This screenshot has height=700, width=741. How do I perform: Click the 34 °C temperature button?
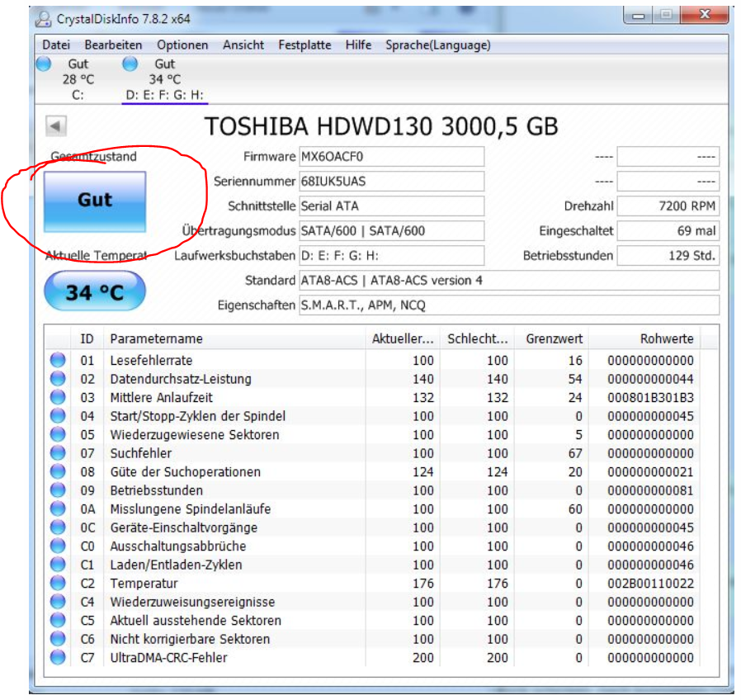[95, 291]
